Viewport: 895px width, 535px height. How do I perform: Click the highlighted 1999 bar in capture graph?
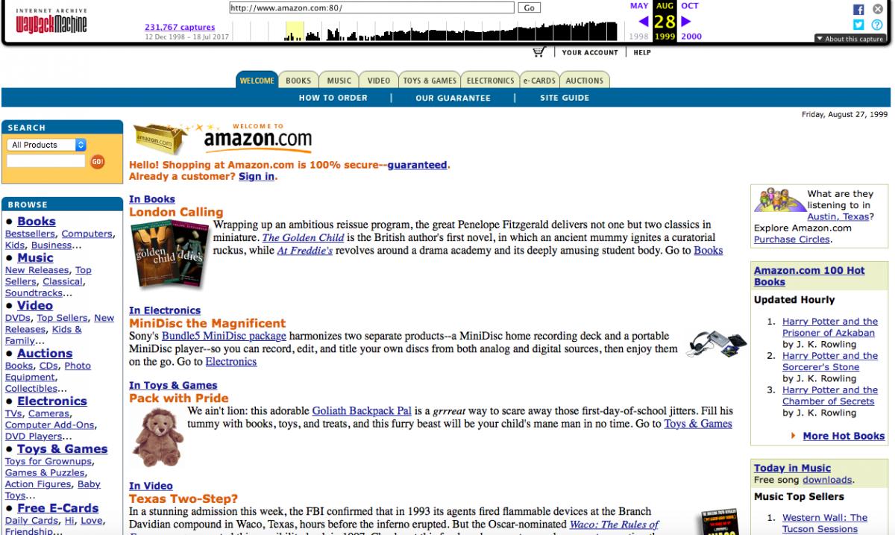coord(295,31)
